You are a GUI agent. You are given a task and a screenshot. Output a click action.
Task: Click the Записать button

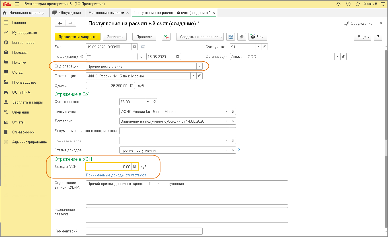pyautogui.click(x=115, y=37)
